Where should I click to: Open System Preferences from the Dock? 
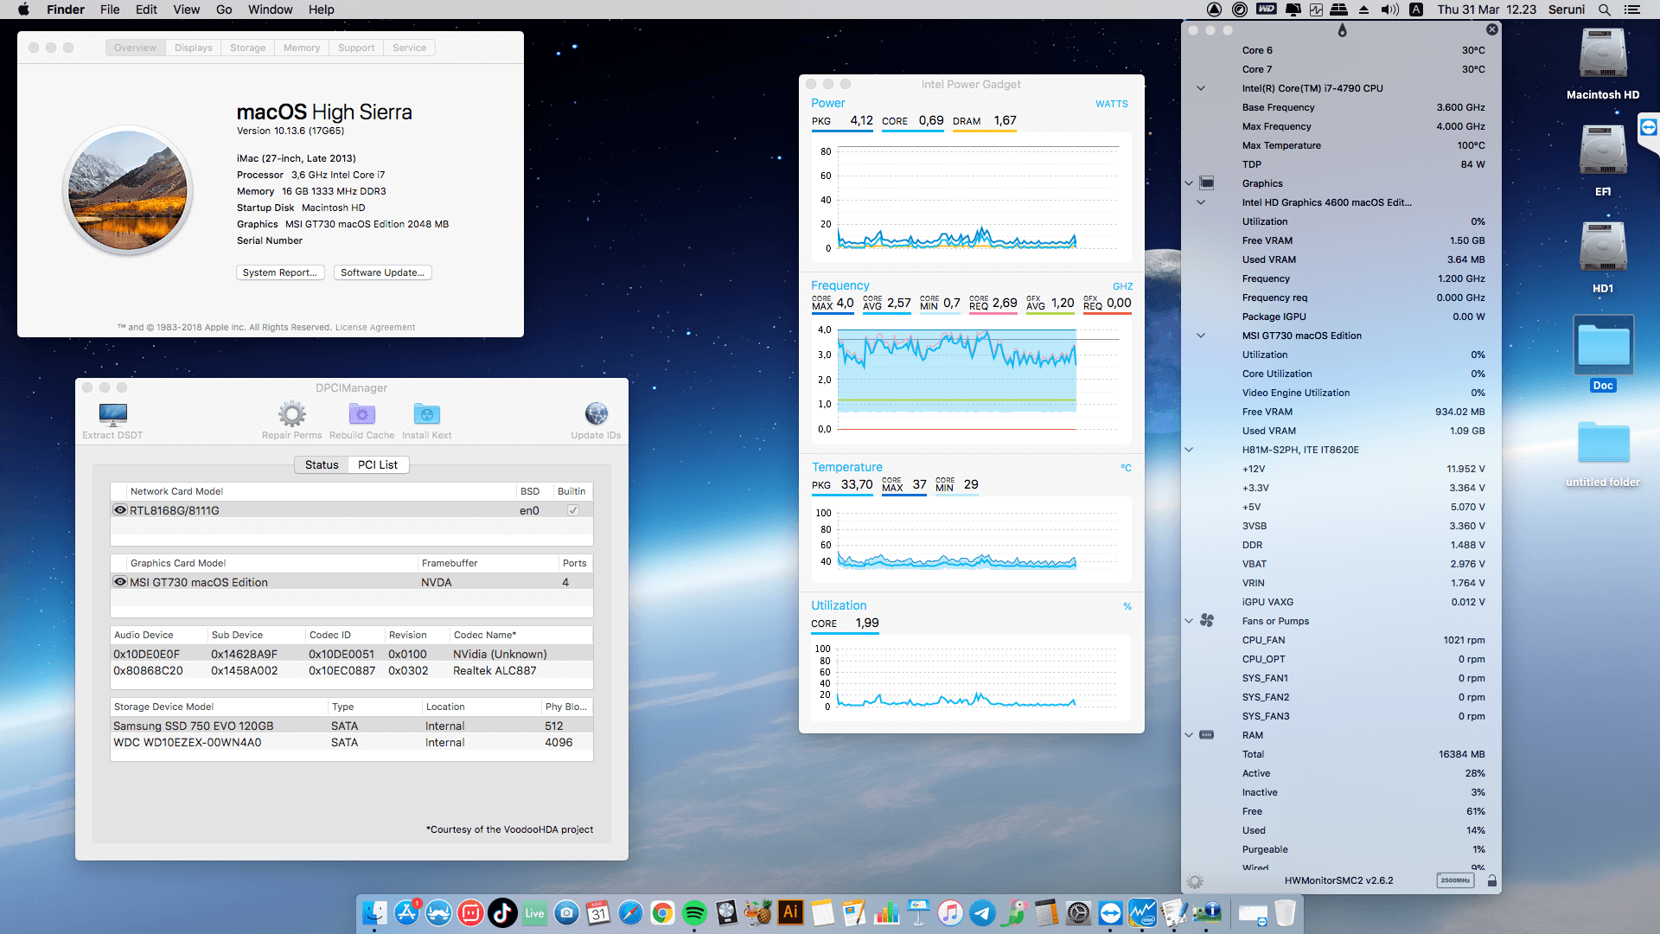pyautogui.click(x=1078, y=912)
